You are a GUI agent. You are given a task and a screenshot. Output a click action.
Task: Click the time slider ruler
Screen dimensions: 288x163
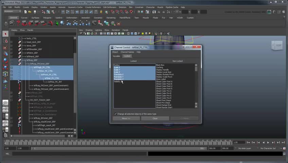pos(118,142)
